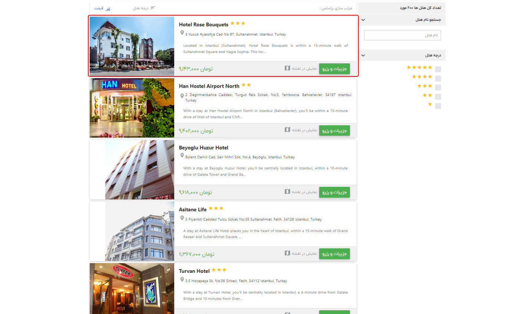Check the three-star hotel filter checkbox
Image resolution: width=516 pixels, height=314 pixels.
(438, 87)
